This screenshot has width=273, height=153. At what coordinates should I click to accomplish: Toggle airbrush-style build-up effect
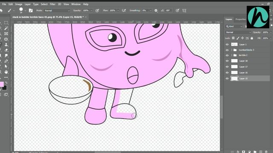(124, 11)
